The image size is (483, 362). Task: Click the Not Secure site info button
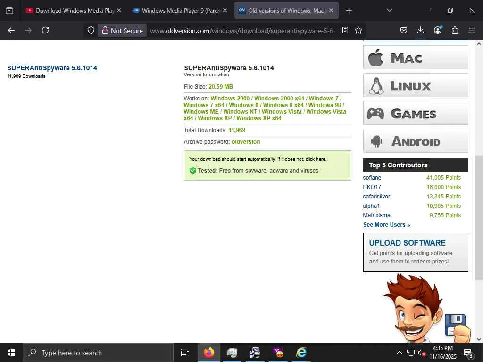click(122, 31)
